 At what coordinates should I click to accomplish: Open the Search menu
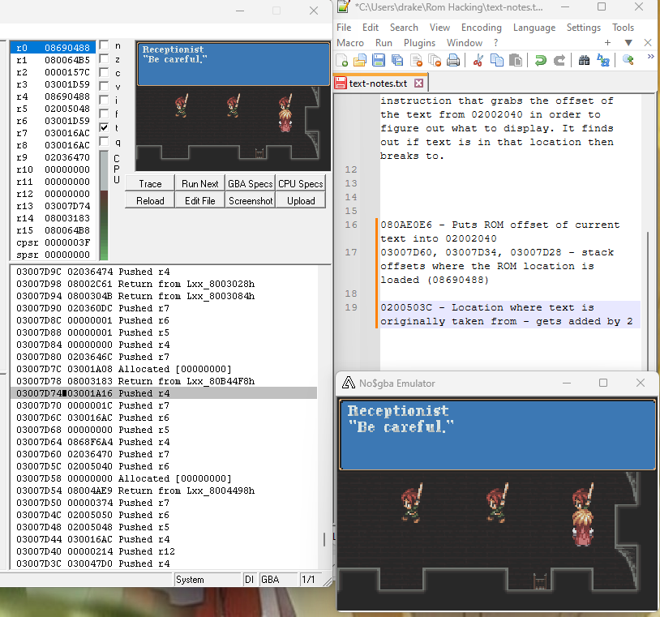click(404, 28)
